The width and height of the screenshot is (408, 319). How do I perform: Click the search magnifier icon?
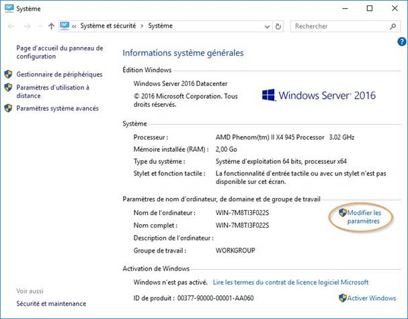tap(393, 26)
